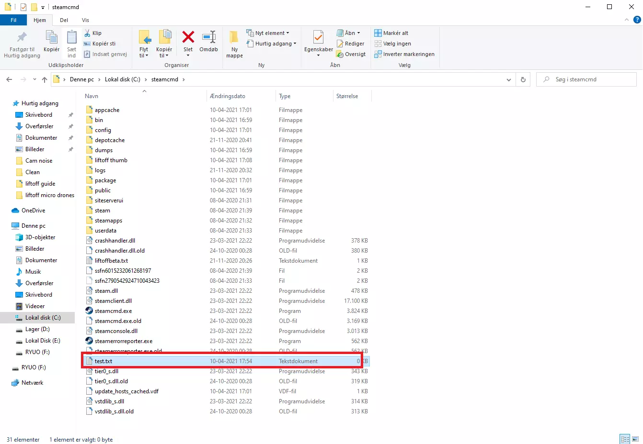
Task: Cut selection with Klip scissors
Action: click(x=93, y=33)
